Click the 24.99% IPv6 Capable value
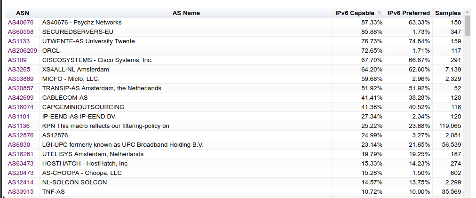The width and height of the screenshot is (476, 198). [372, 135]
